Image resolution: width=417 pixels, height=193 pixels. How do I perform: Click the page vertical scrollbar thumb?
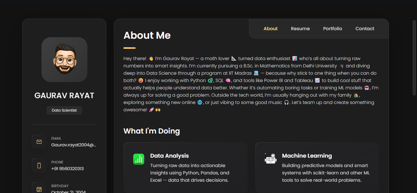click(x=414, y=58)
